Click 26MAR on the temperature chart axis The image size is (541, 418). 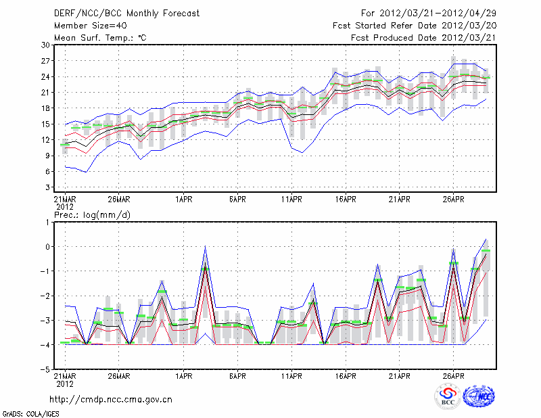pos(118,200)
